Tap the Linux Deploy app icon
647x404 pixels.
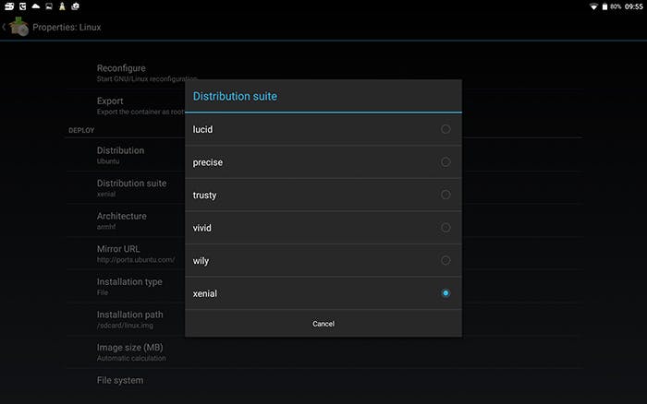[x=18, y=27]
